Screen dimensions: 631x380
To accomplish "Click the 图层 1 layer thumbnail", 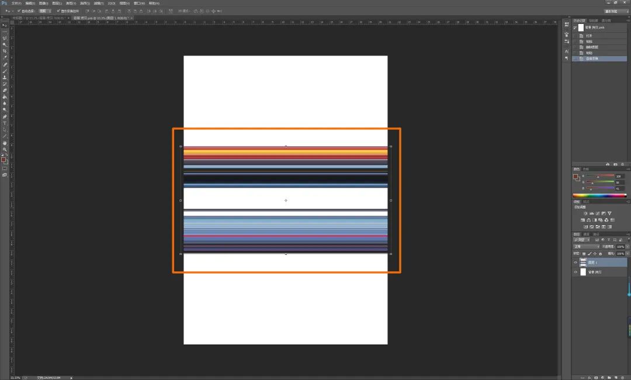I will (x=583, y=262).
